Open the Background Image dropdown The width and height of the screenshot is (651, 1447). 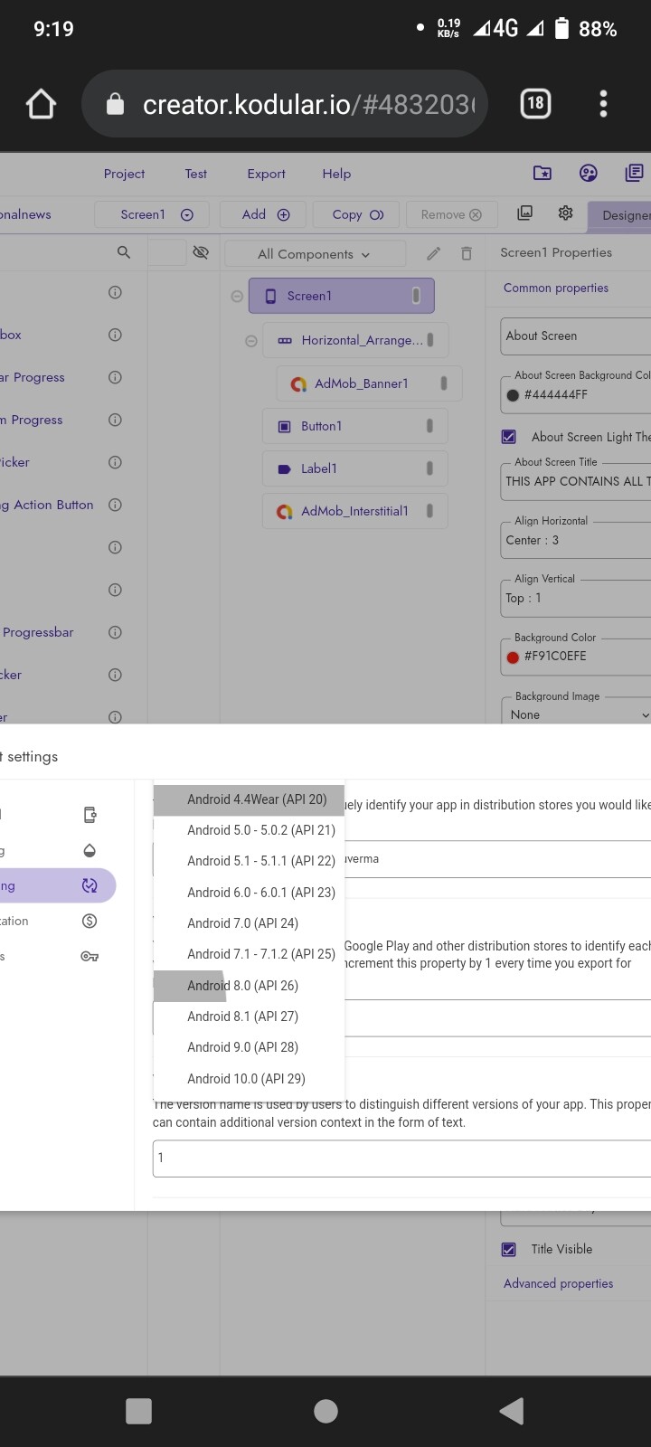point(577,714)
